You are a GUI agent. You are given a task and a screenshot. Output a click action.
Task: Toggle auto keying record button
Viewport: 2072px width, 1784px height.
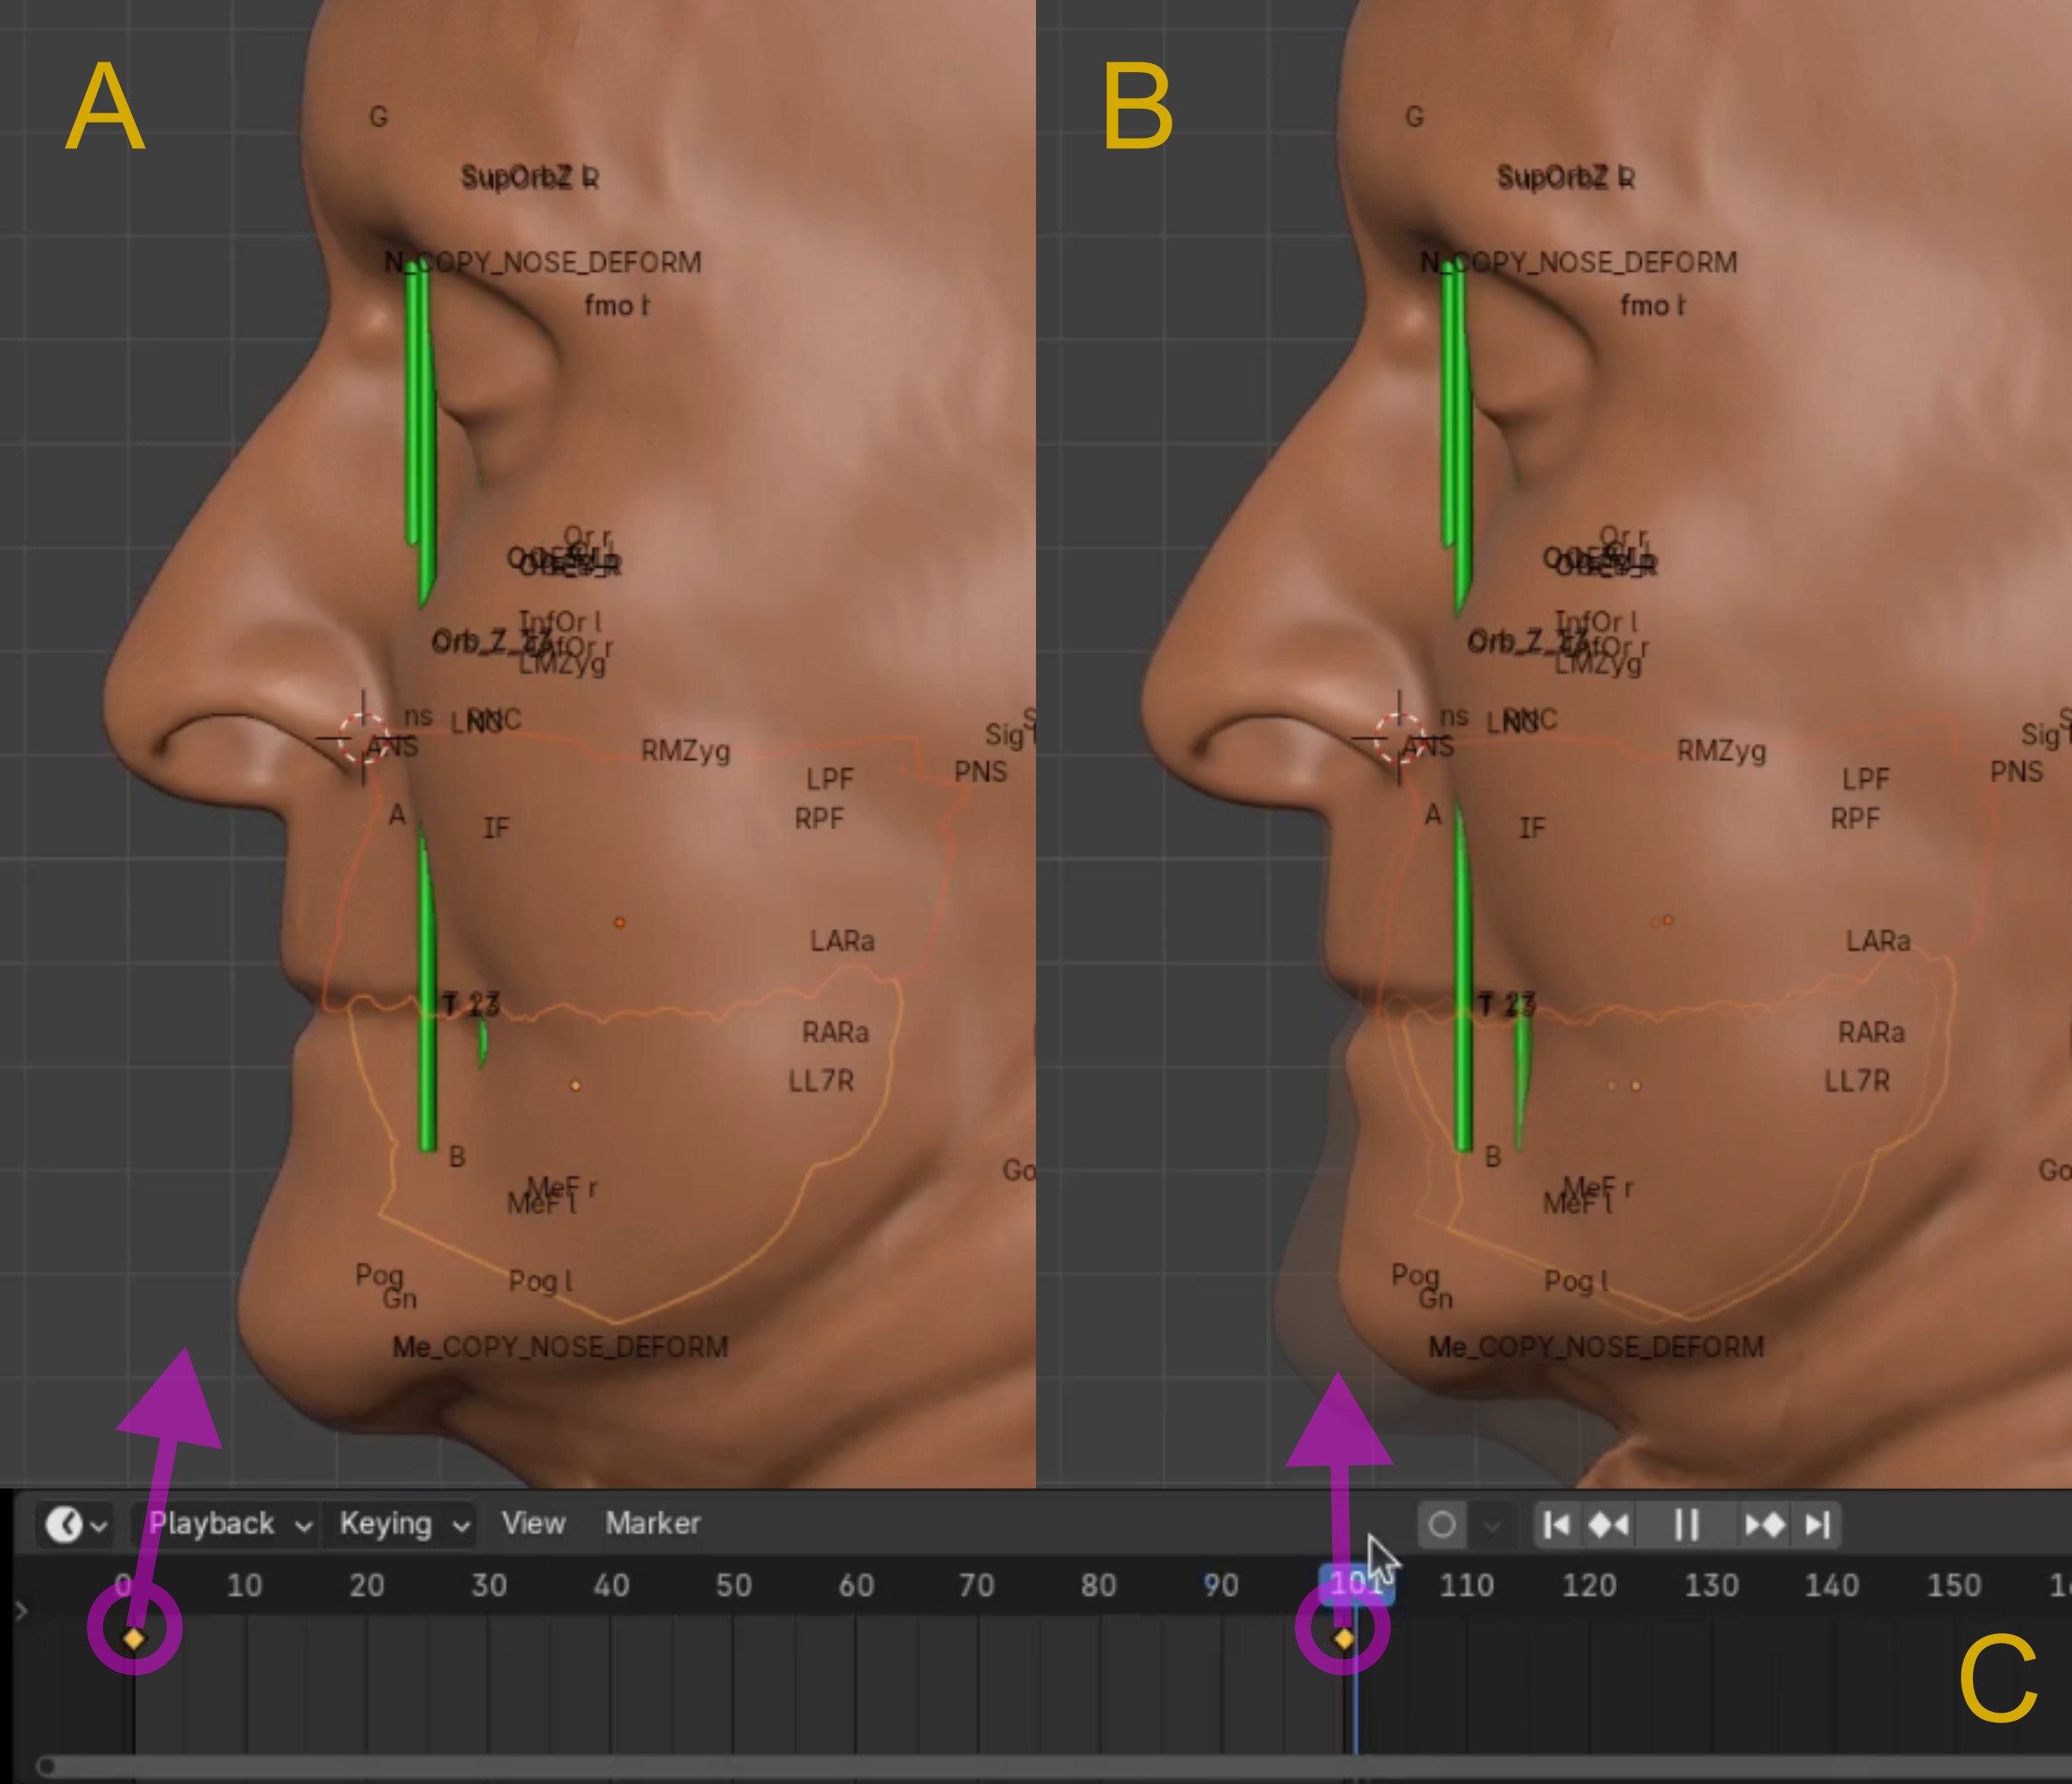pos(1442,1525)
